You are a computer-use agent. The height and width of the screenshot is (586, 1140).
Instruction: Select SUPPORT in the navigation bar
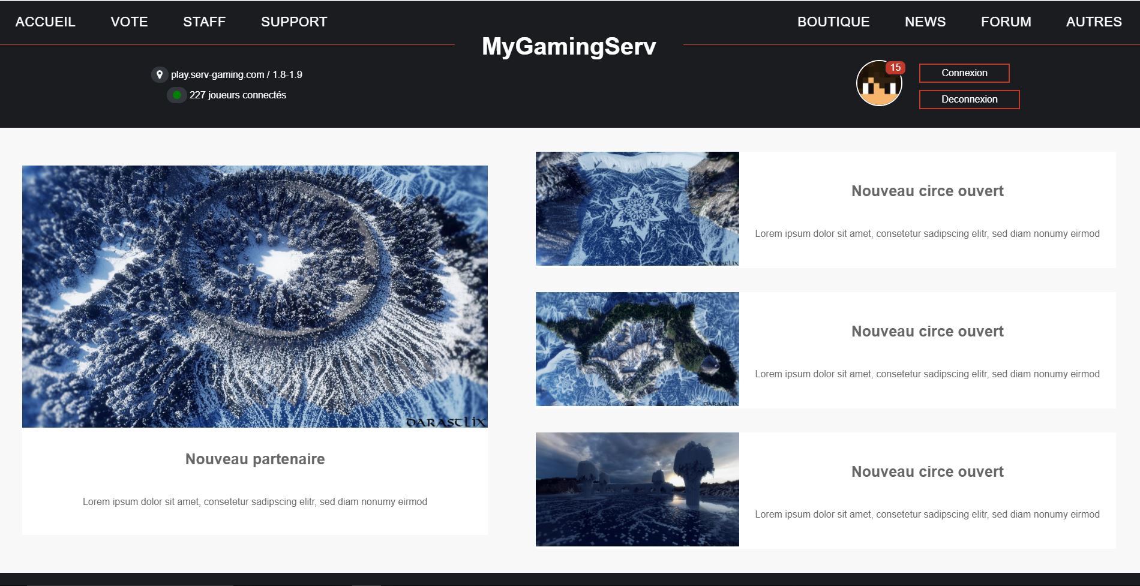coord(294,22)
